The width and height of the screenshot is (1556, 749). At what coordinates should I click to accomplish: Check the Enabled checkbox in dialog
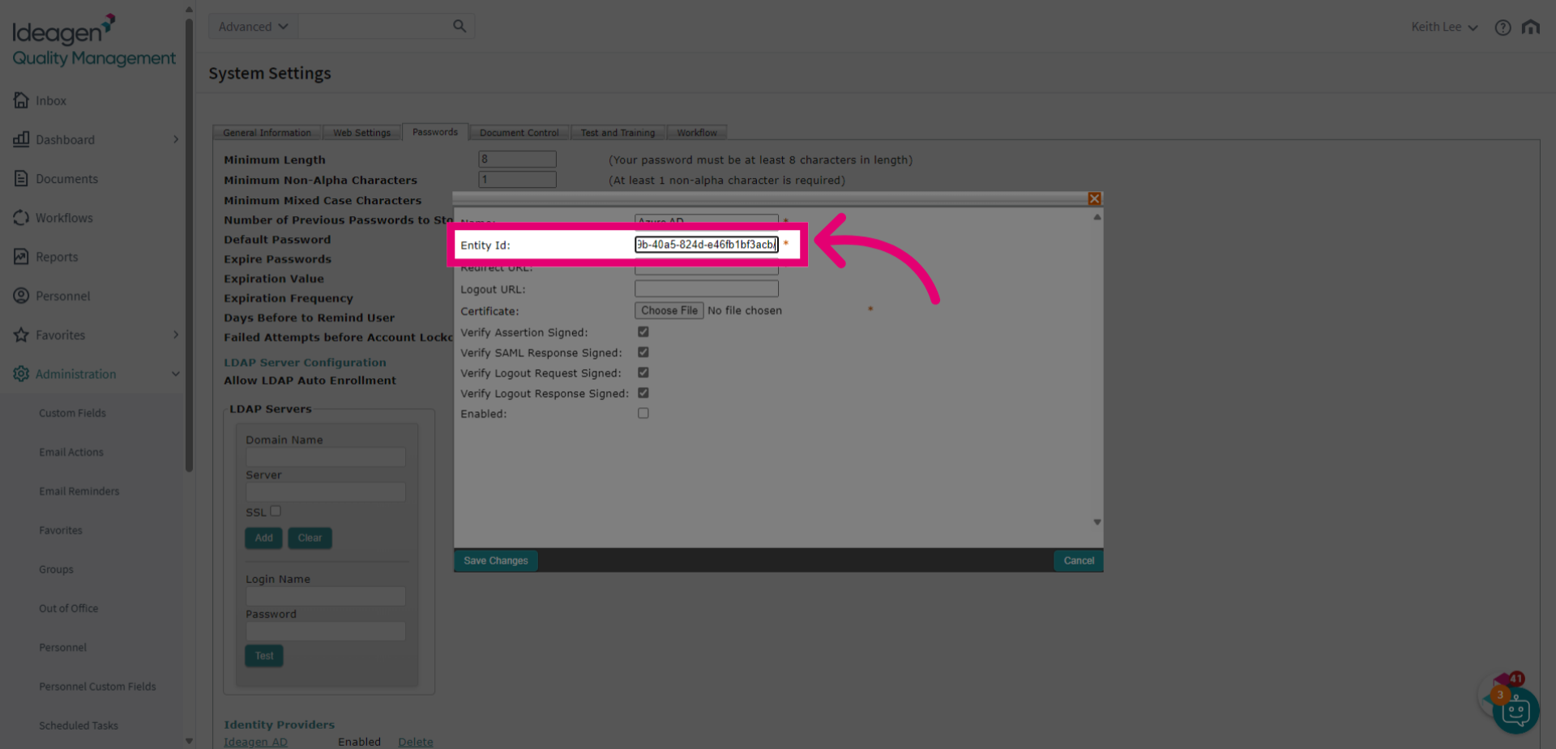point(643,412)
